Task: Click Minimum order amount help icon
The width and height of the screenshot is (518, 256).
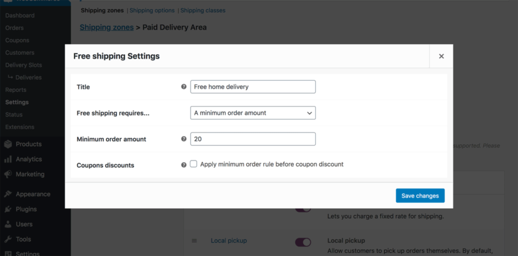Action: pos(184,139)
